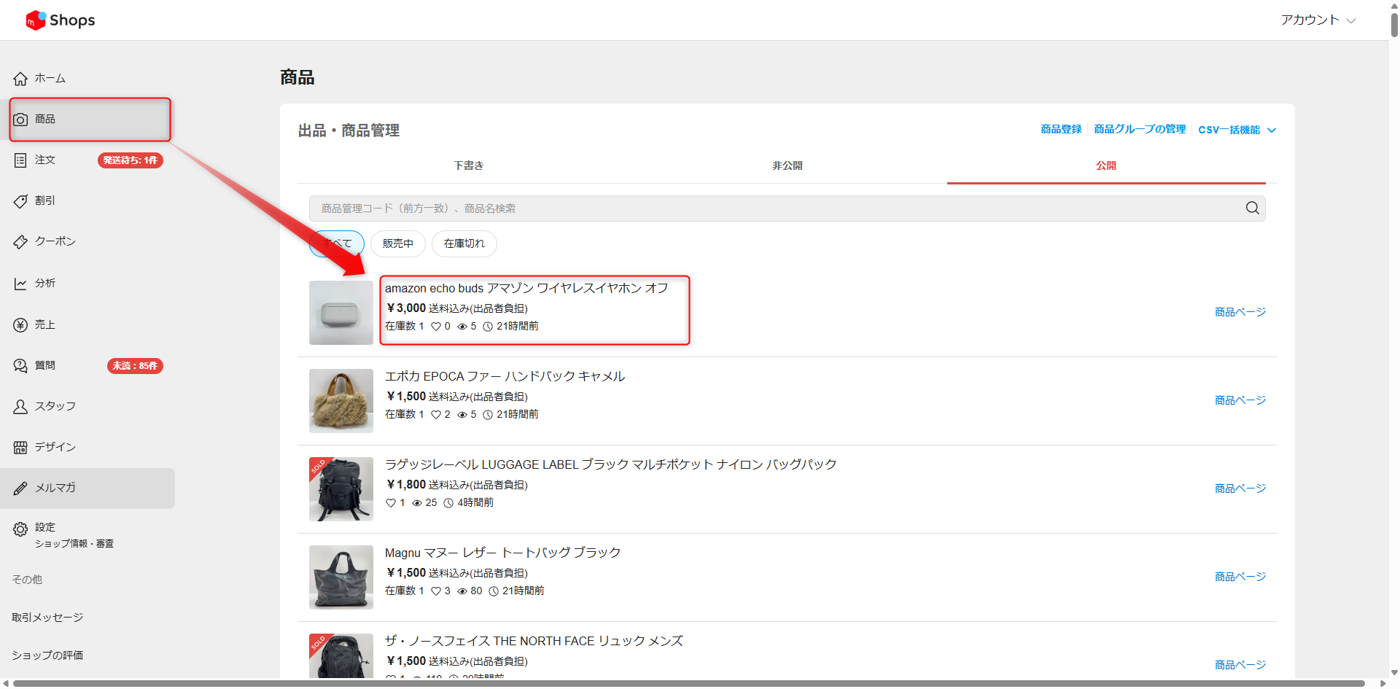Click the Magnu leather tote thumbnail
Screen dimensions: 1400x689
[x=341, y=577]
